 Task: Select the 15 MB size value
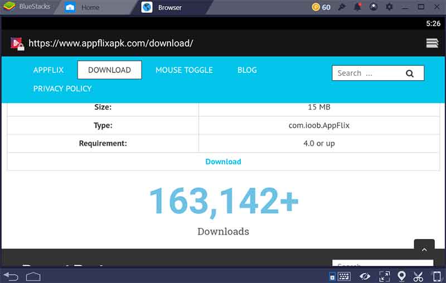point(319,107)
